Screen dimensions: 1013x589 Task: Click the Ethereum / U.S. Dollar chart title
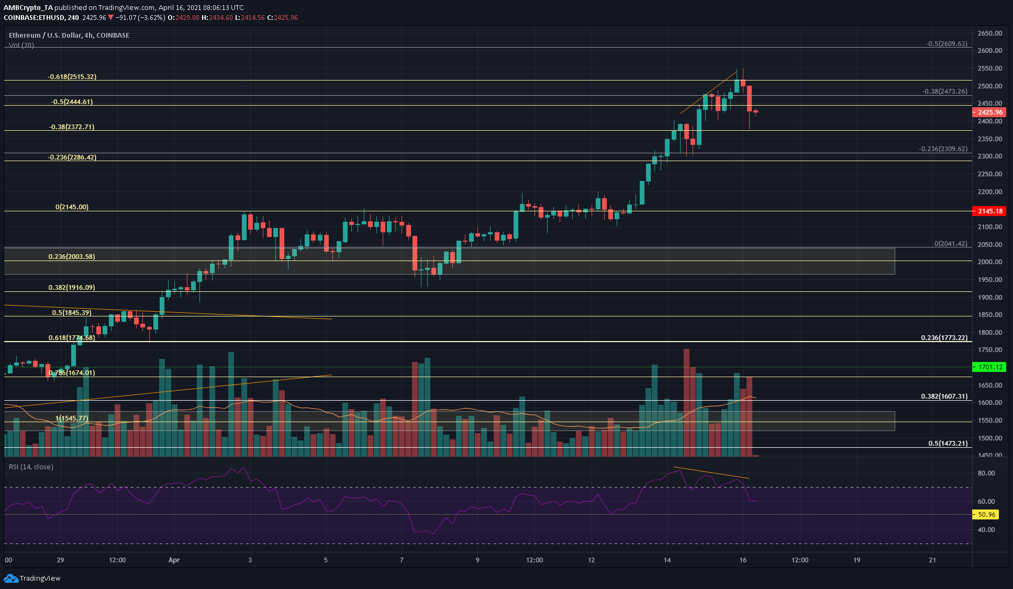(69, 35)
